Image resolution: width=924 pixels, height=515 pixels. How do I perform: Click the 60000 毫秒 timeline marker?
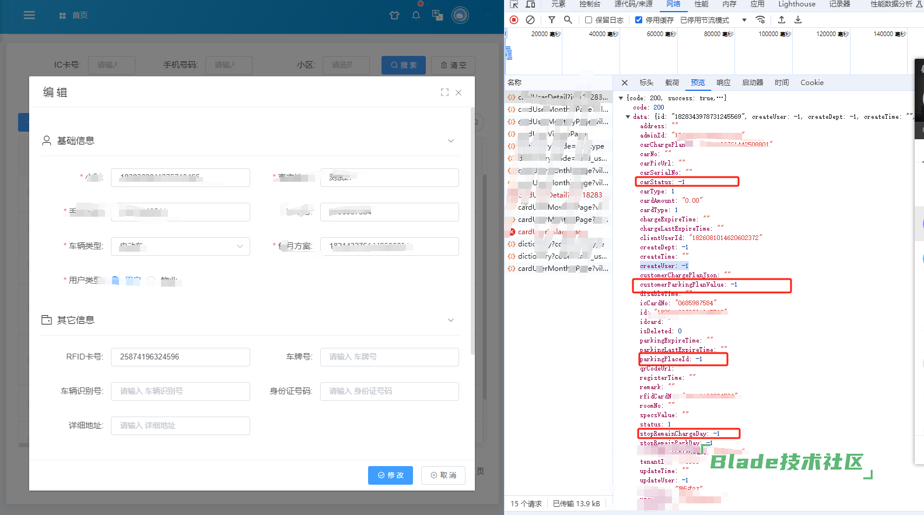coord(661,34)
